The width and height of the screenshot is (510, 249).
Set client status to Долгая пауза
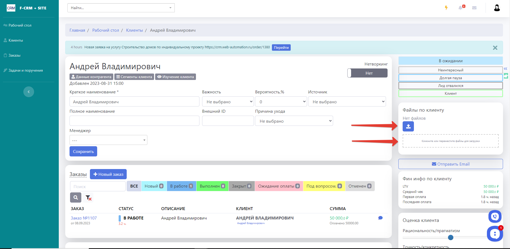point(450,78)
